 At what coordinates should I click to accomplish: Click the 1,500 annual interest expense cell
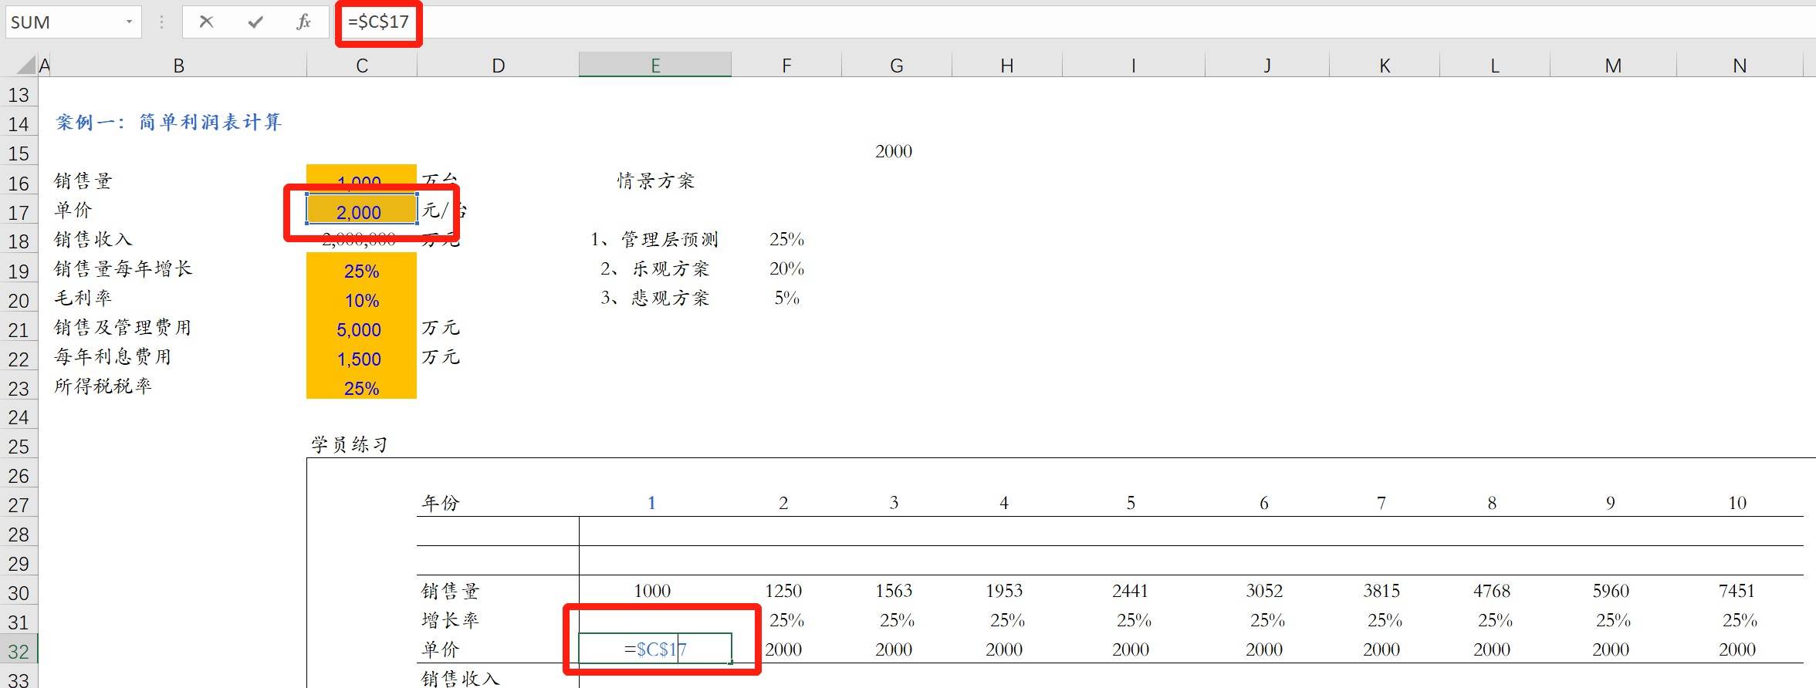tap(360, 359)
